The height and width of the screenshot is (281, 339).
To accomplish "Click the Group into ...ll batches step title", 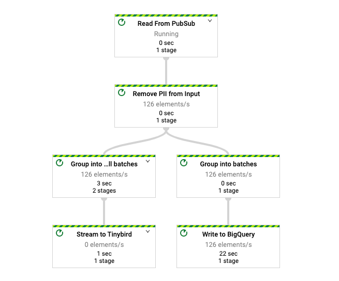I will click(x=104, y=164).
